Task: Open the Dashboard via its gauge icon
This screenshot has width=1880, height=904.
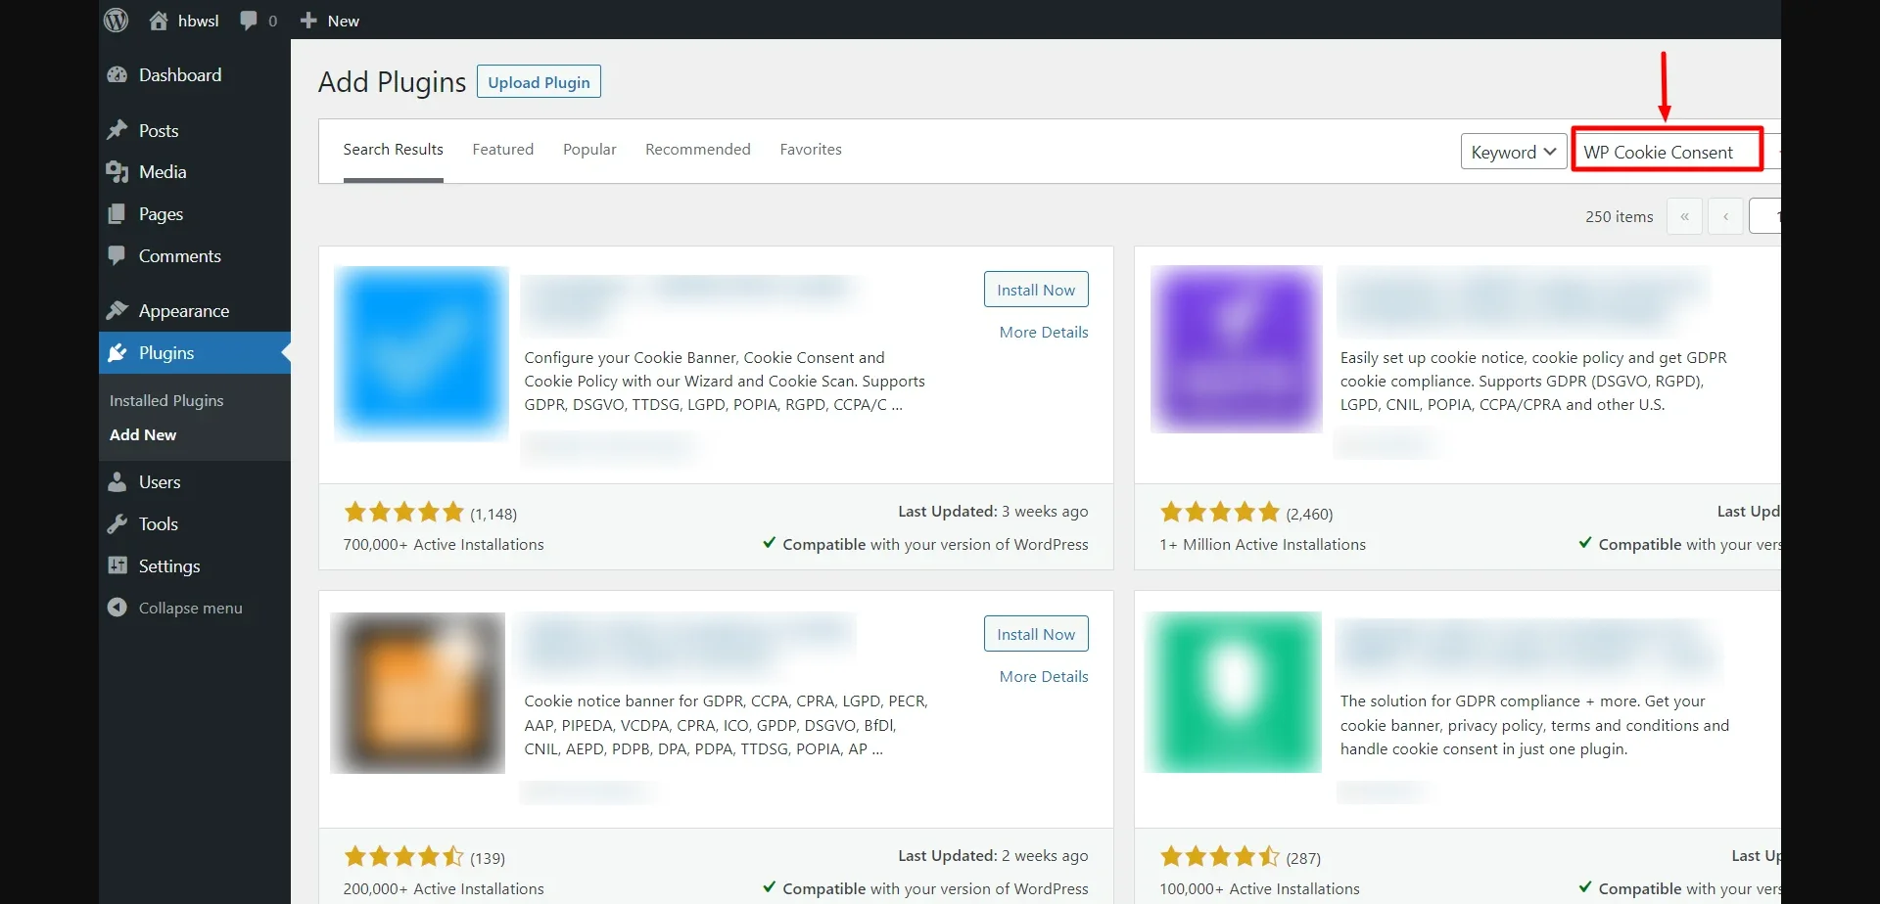Action: tap(117, 74)
